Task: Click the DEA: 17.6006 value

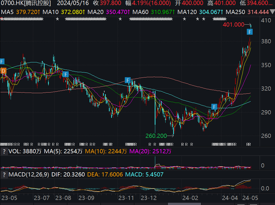Action: tap(105, 175)
